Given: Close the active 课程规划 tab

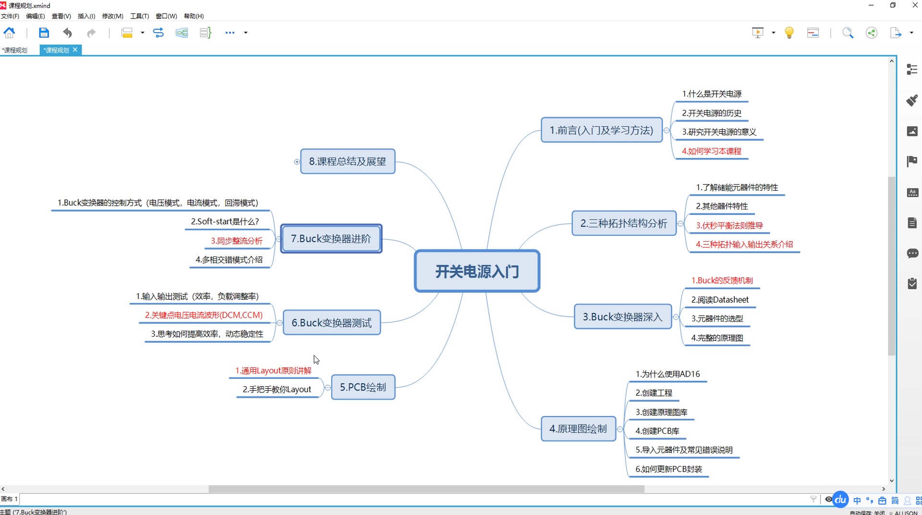Looking at the screenshot, I should pos(75,49).
